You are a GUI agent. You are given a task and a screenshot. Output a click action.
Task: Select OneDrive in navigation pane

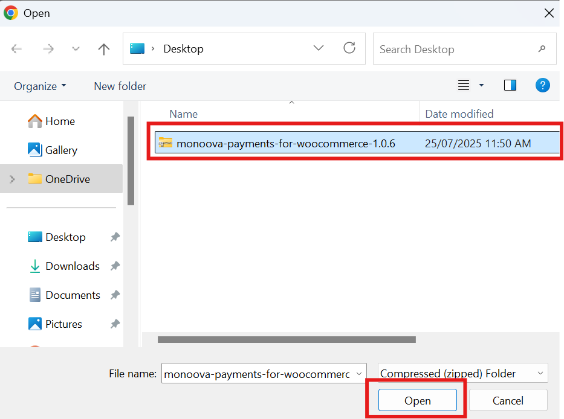point(61,179)
